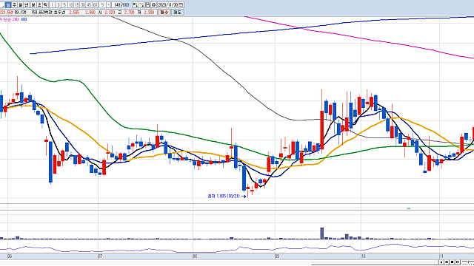
Task: Select the line drawing tool icon
Action: 141,5
